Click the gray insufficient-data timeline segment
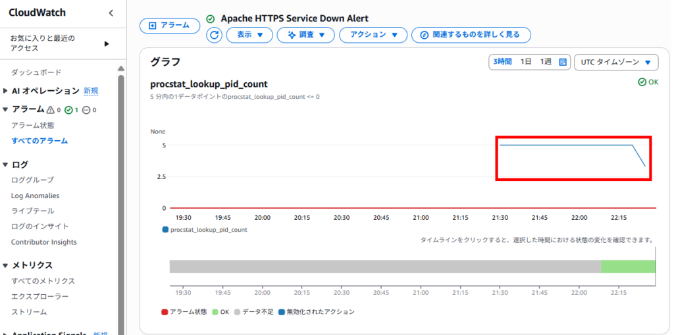This screenshot has width=674, height=335. [x=385, y=267]
